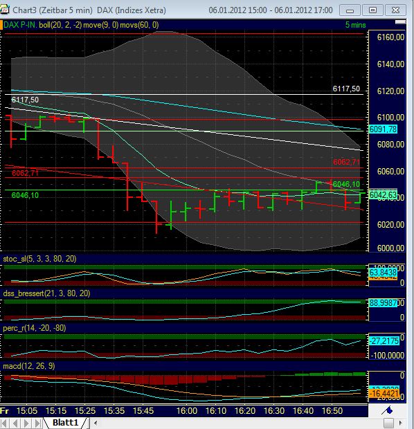Click the 16:00 time axis label
Viewport: 414px width, 429px height.
pos(187,411)
